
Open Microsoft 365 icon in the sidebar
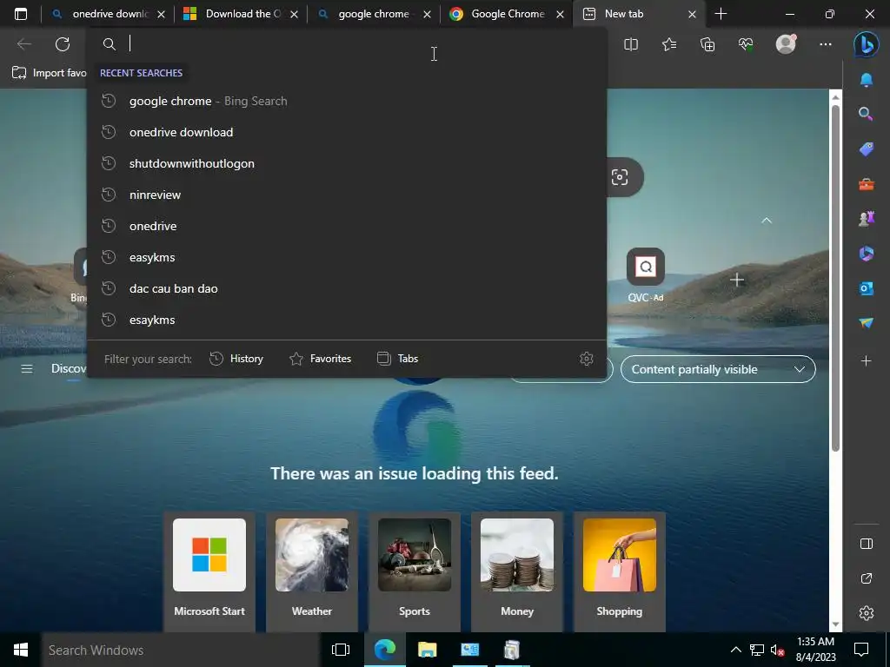867,254
